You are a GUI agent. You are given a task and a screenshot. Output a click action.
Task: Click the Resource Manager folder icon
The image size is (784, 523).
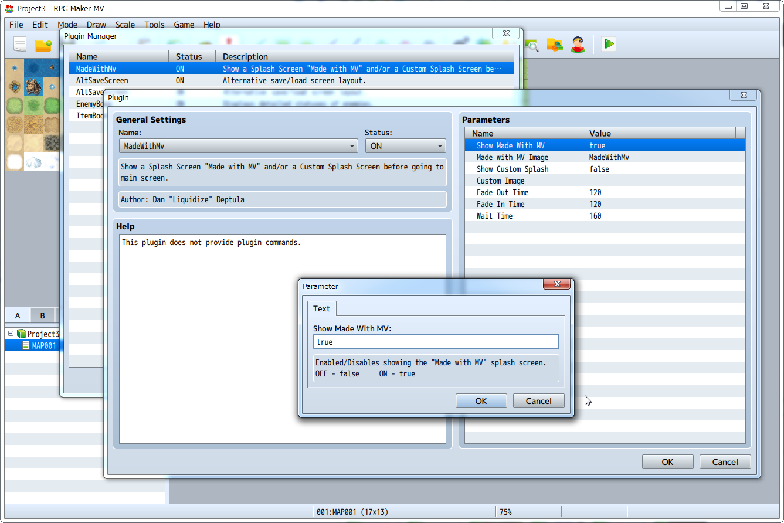coord(554,45)
